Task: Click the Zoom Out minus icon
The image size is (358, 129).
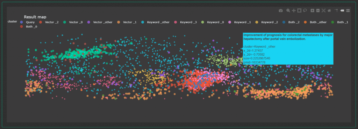Action: (318, 10)
